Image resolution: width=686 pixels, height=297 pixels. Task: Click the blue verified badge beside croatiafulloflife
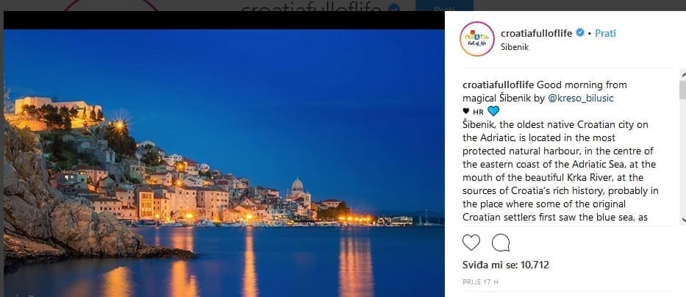click(579, 33)
